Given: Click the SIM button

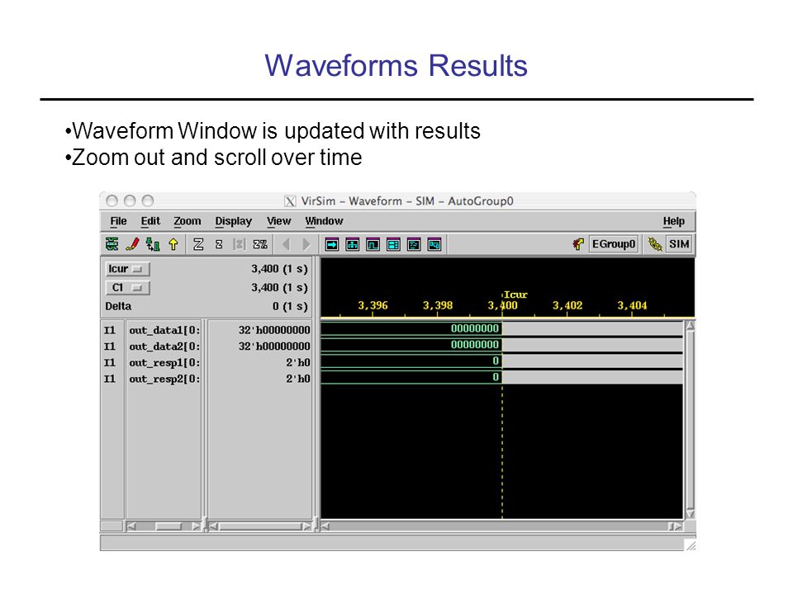Looking at the screenshot, I should (679, 244).
